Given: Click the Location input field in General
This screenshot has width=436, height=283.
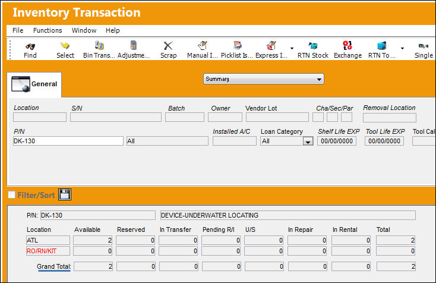Looking at the screenshot, I should coord(40,117).
